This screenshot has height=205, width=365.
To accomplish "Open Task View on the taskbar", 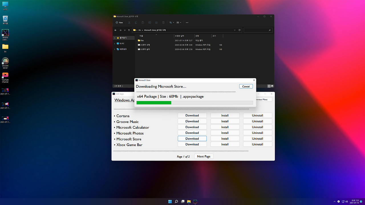I will tap(183, 202).
